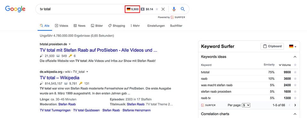Click the Google logo
307x118 pixels.
point(15,9)
